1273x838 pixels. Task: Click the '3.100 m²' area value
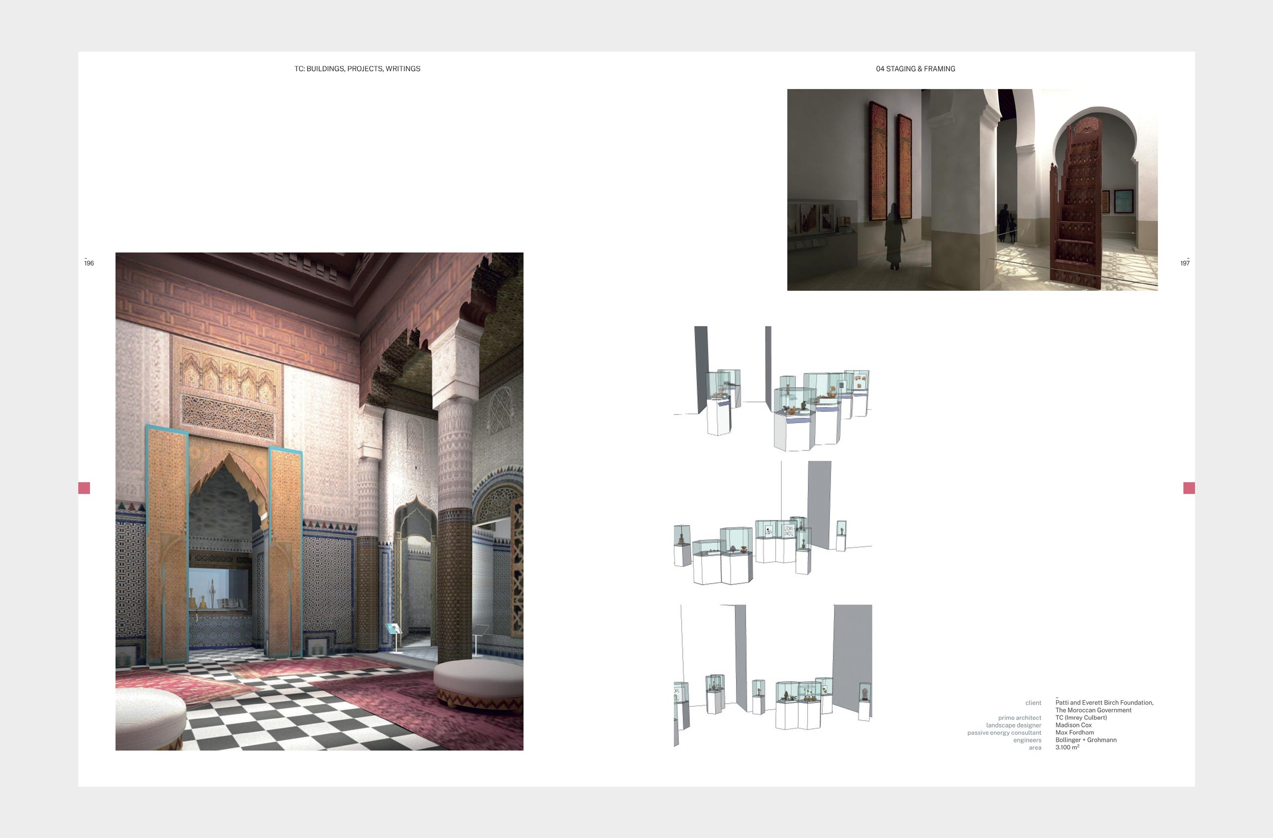(x=1066, y=747)
